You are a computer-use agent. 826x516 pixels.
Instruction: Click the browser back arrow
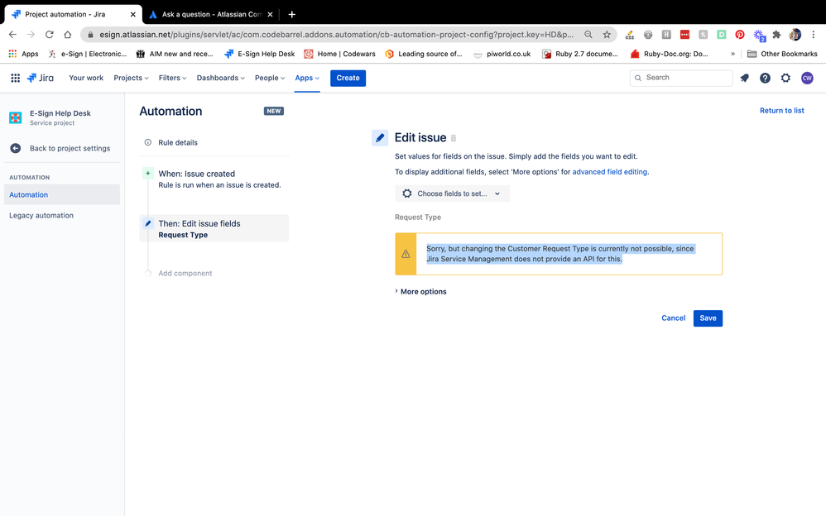tap(12, 35)
